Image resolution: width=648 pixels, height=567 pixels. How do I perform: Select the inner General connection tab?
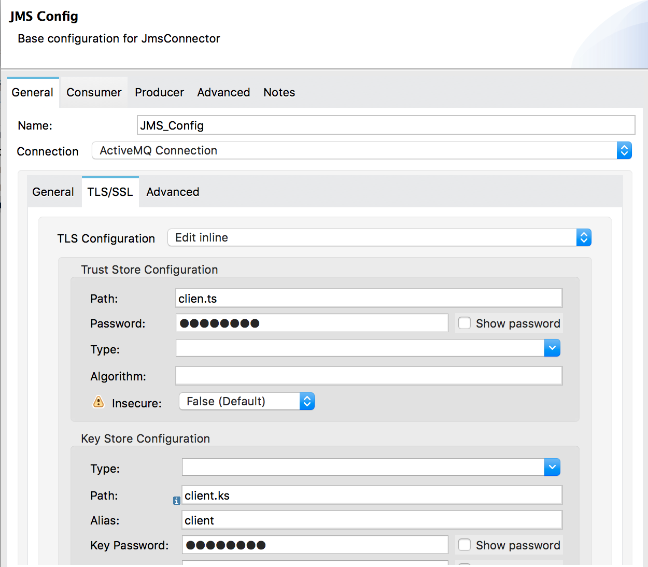pos(53,192)
